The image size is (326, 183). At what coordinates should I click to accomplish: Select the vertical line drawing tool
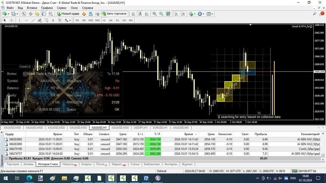[20, 20]
